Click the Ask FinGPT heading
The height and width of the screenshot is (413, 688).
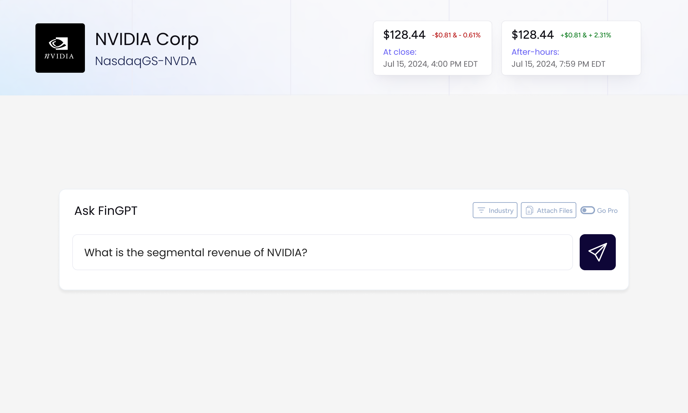tap(106, 211)
